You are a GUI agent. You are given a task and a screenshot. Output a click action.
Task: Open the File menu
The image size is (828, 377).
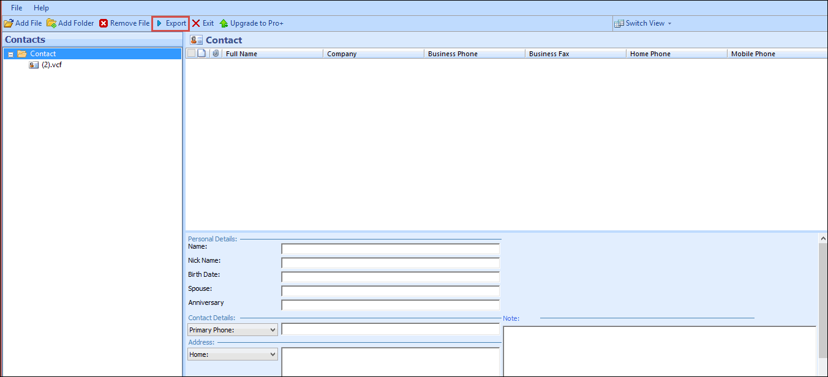point(17,8)
